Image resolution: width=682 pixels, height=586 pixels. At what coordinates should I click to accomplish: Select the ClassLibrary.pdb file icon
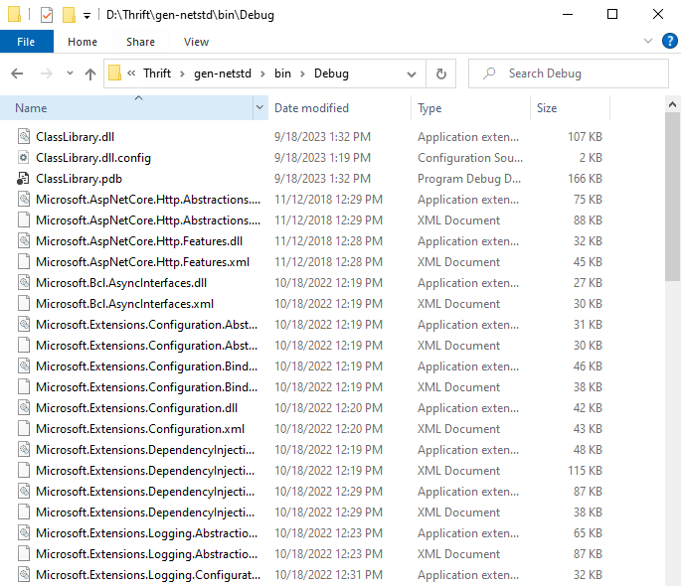click(x=24, y=178)
